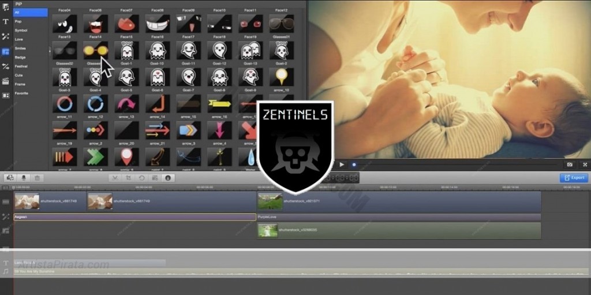Select the highlighted PIP overlay icon in sidebar
The image size is (591, 295).
click(6, 52)
